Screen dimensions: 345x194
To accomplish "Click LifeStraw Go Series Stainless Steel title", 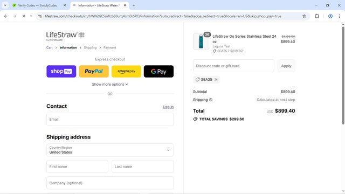I will [244, 39].
